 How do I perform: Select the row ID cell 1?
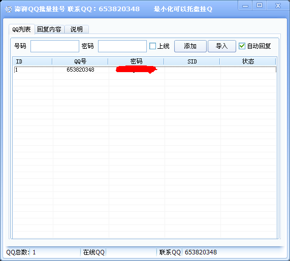pyautogui.click(x=16, y=70)
